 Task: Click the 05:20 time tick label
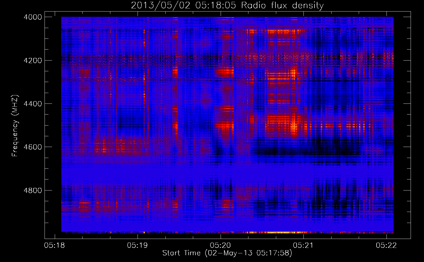(220, 245)
